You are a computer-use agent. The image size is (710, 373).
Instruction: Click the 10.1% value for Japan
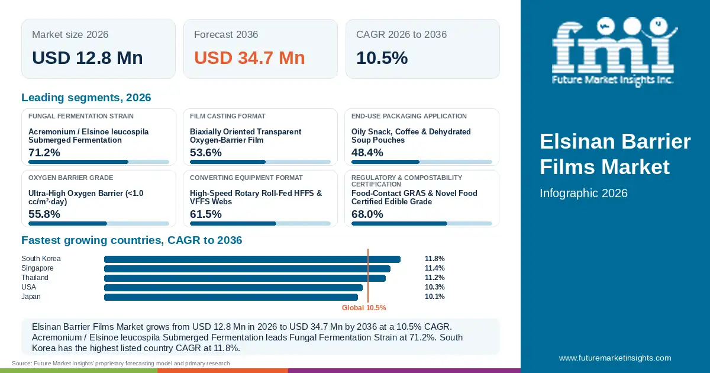pyautogui.click(x=435, y=297)
